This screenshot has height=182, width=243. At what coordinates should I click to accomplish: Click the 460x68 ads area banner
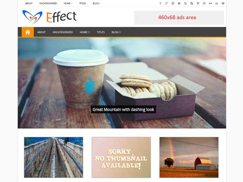click(x=179, y=18)
